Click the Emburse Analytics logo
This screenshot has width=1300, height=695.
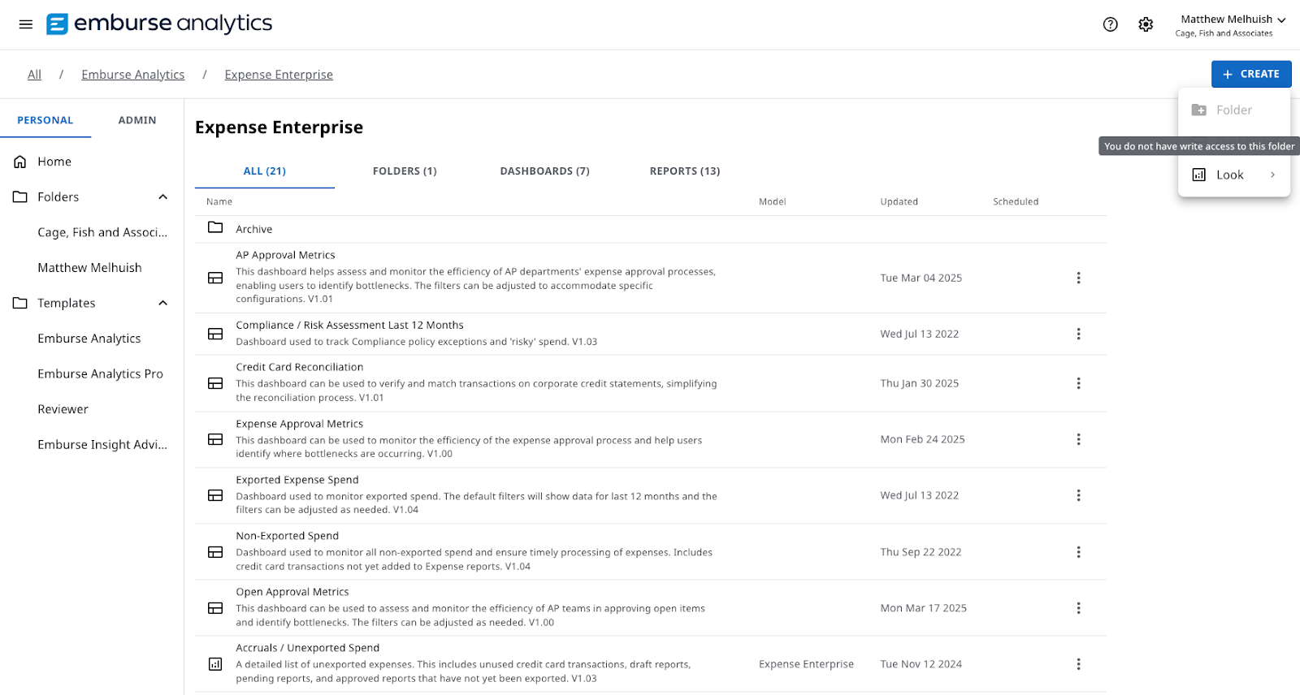159,24
